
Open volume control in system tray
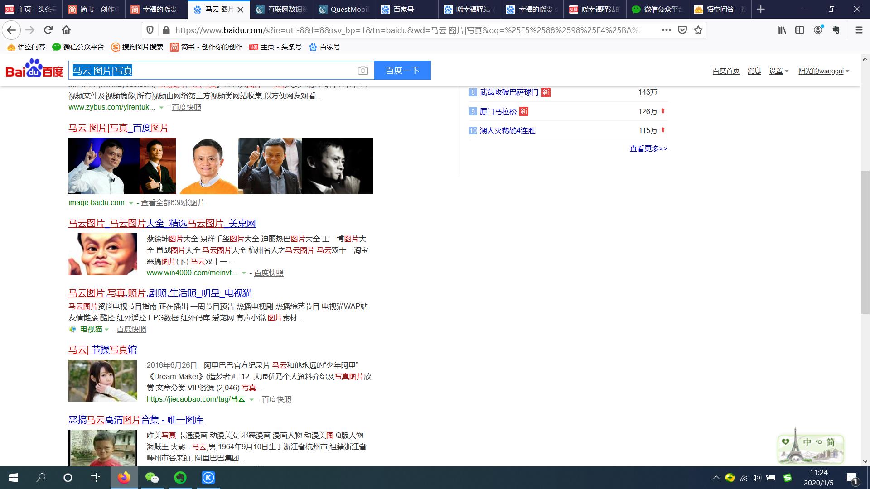[x=756, y=478]
